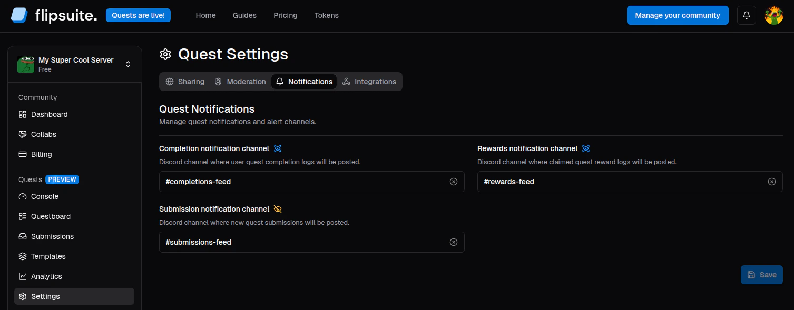Clear the #rewards-feed channel selection
Screen dimensions: 794x310
(772, 182)
